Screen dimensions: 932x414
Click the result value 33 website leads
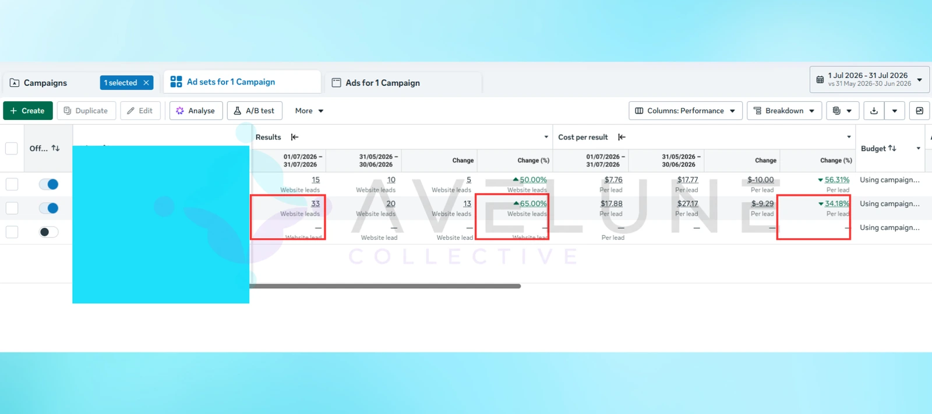315,204
